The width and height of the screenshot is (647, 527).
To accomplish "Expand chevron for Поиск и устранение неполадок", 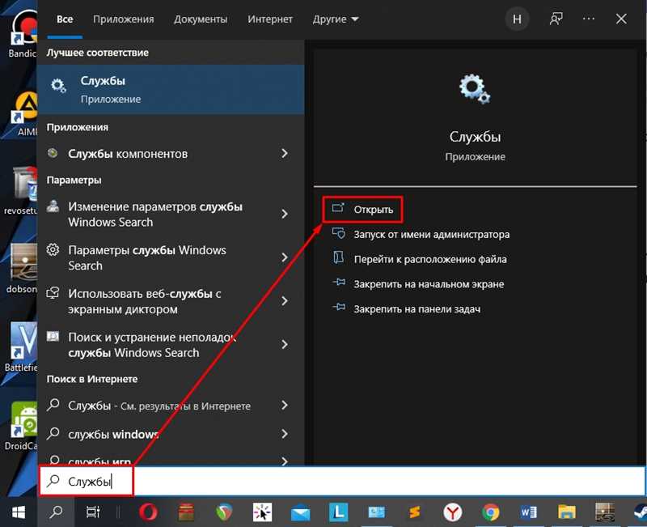I will point(285,345).
